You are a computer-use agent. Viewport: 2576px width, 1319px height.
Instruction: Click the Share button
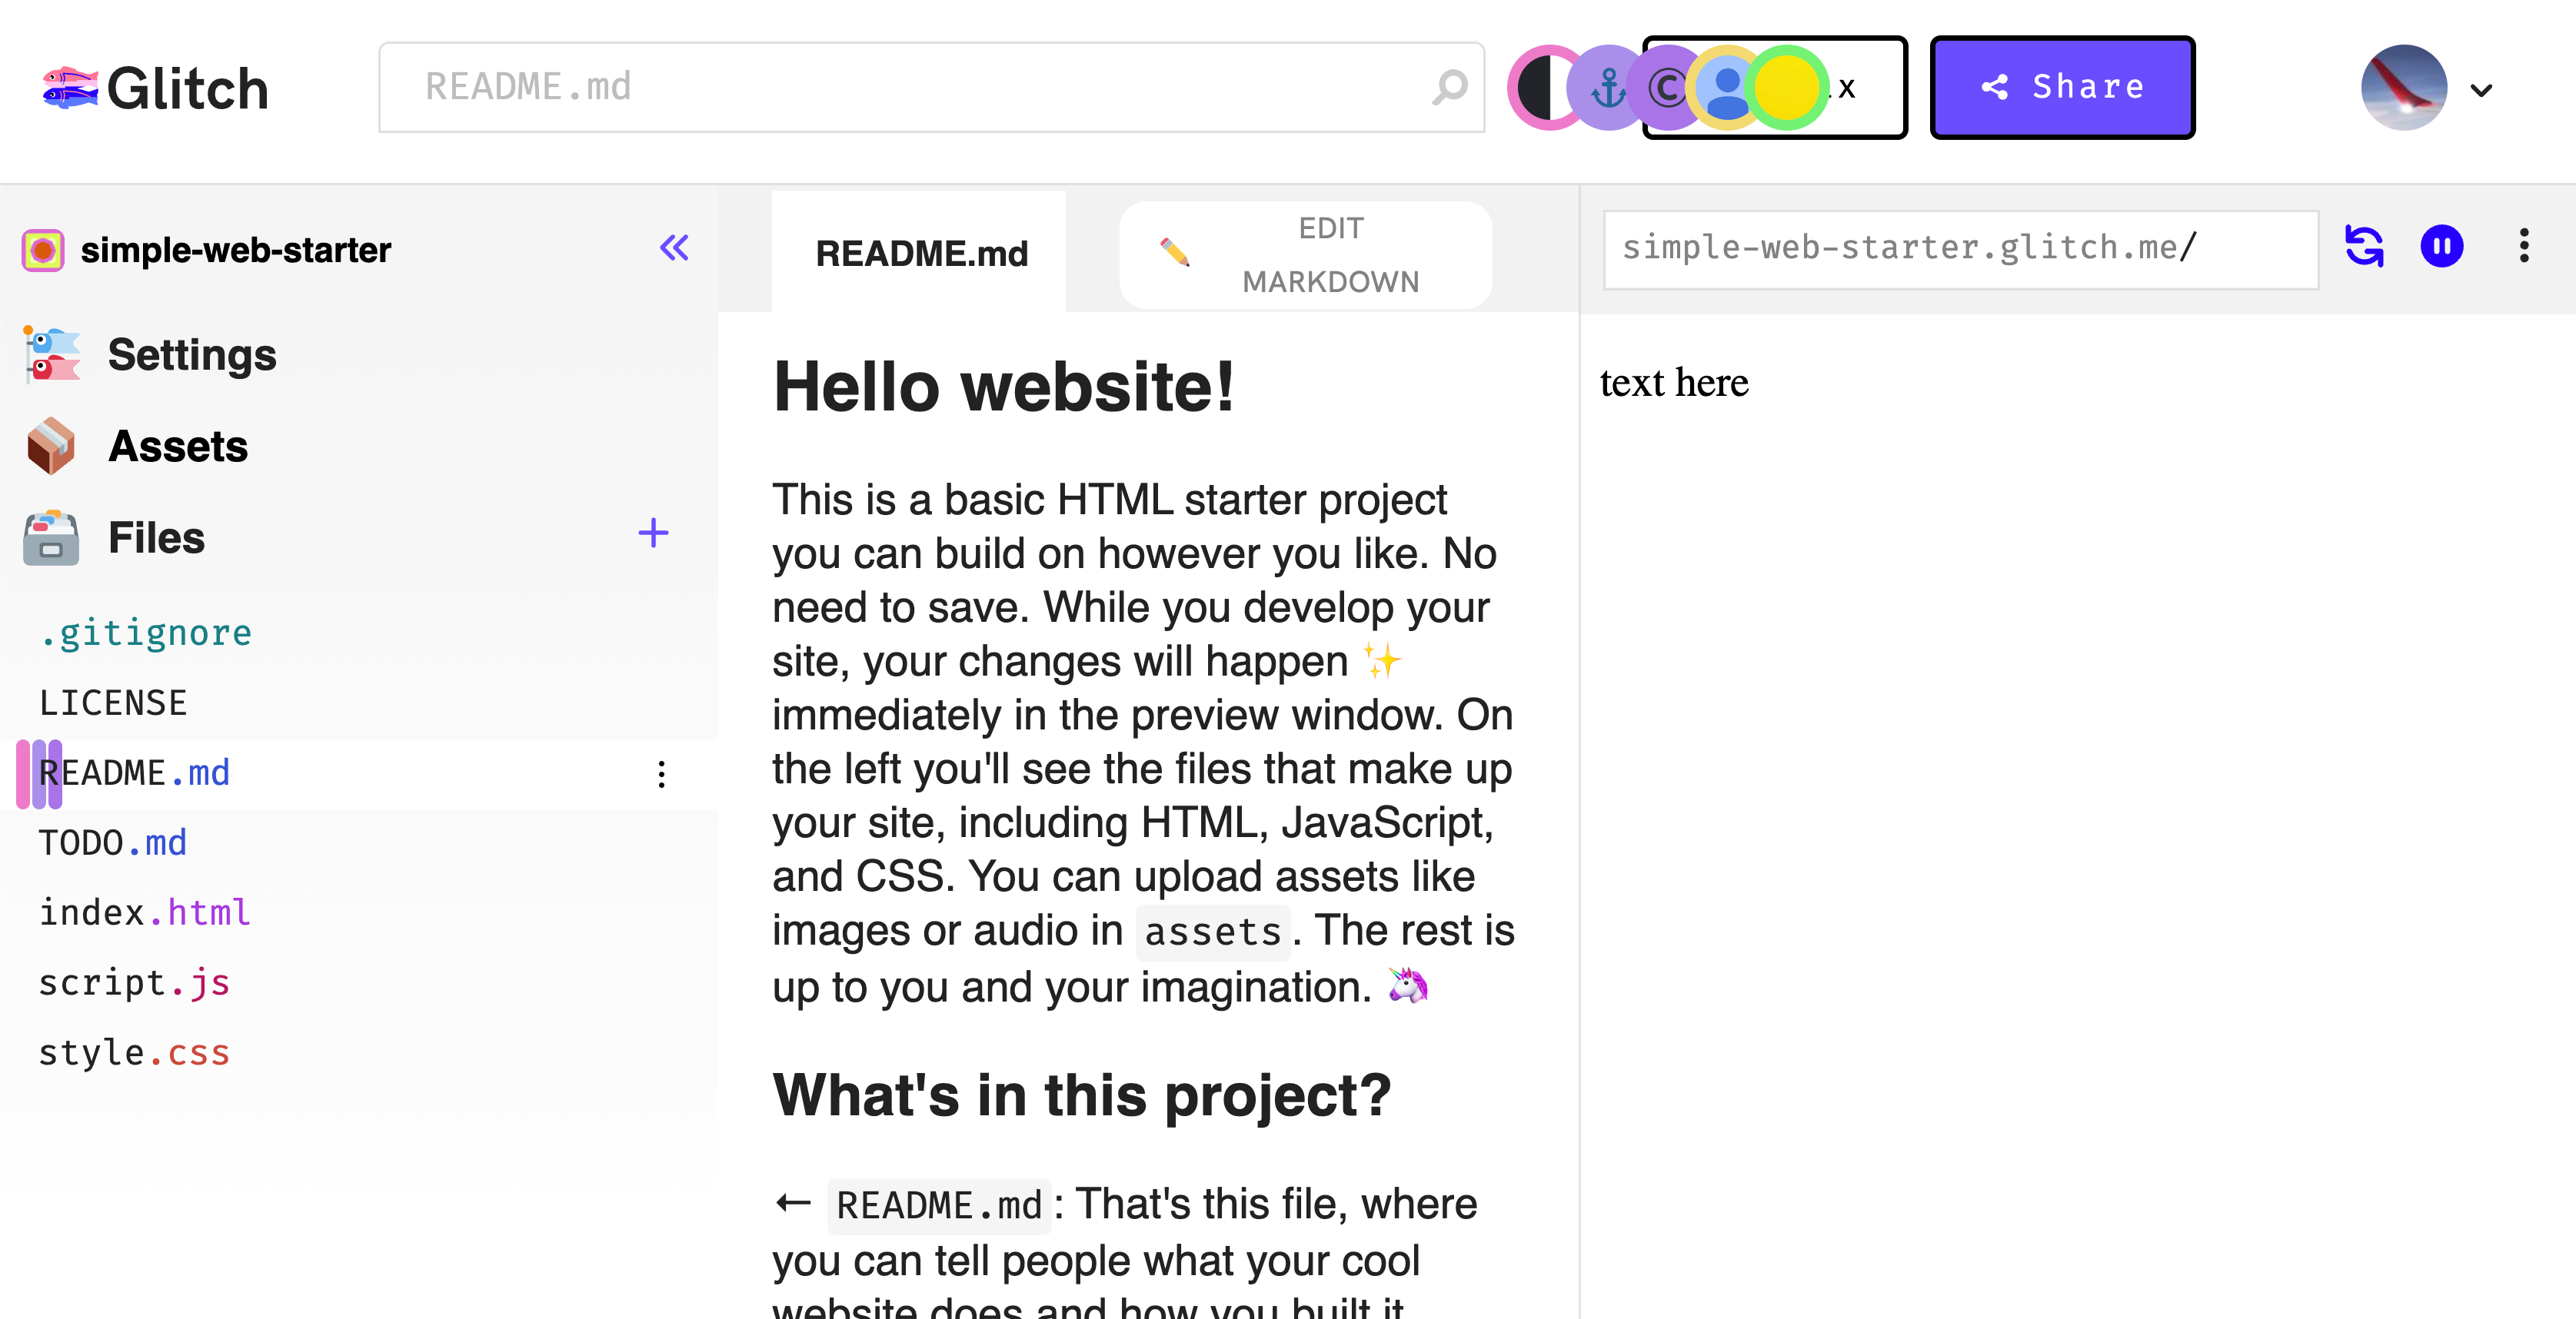point(2062,88)
